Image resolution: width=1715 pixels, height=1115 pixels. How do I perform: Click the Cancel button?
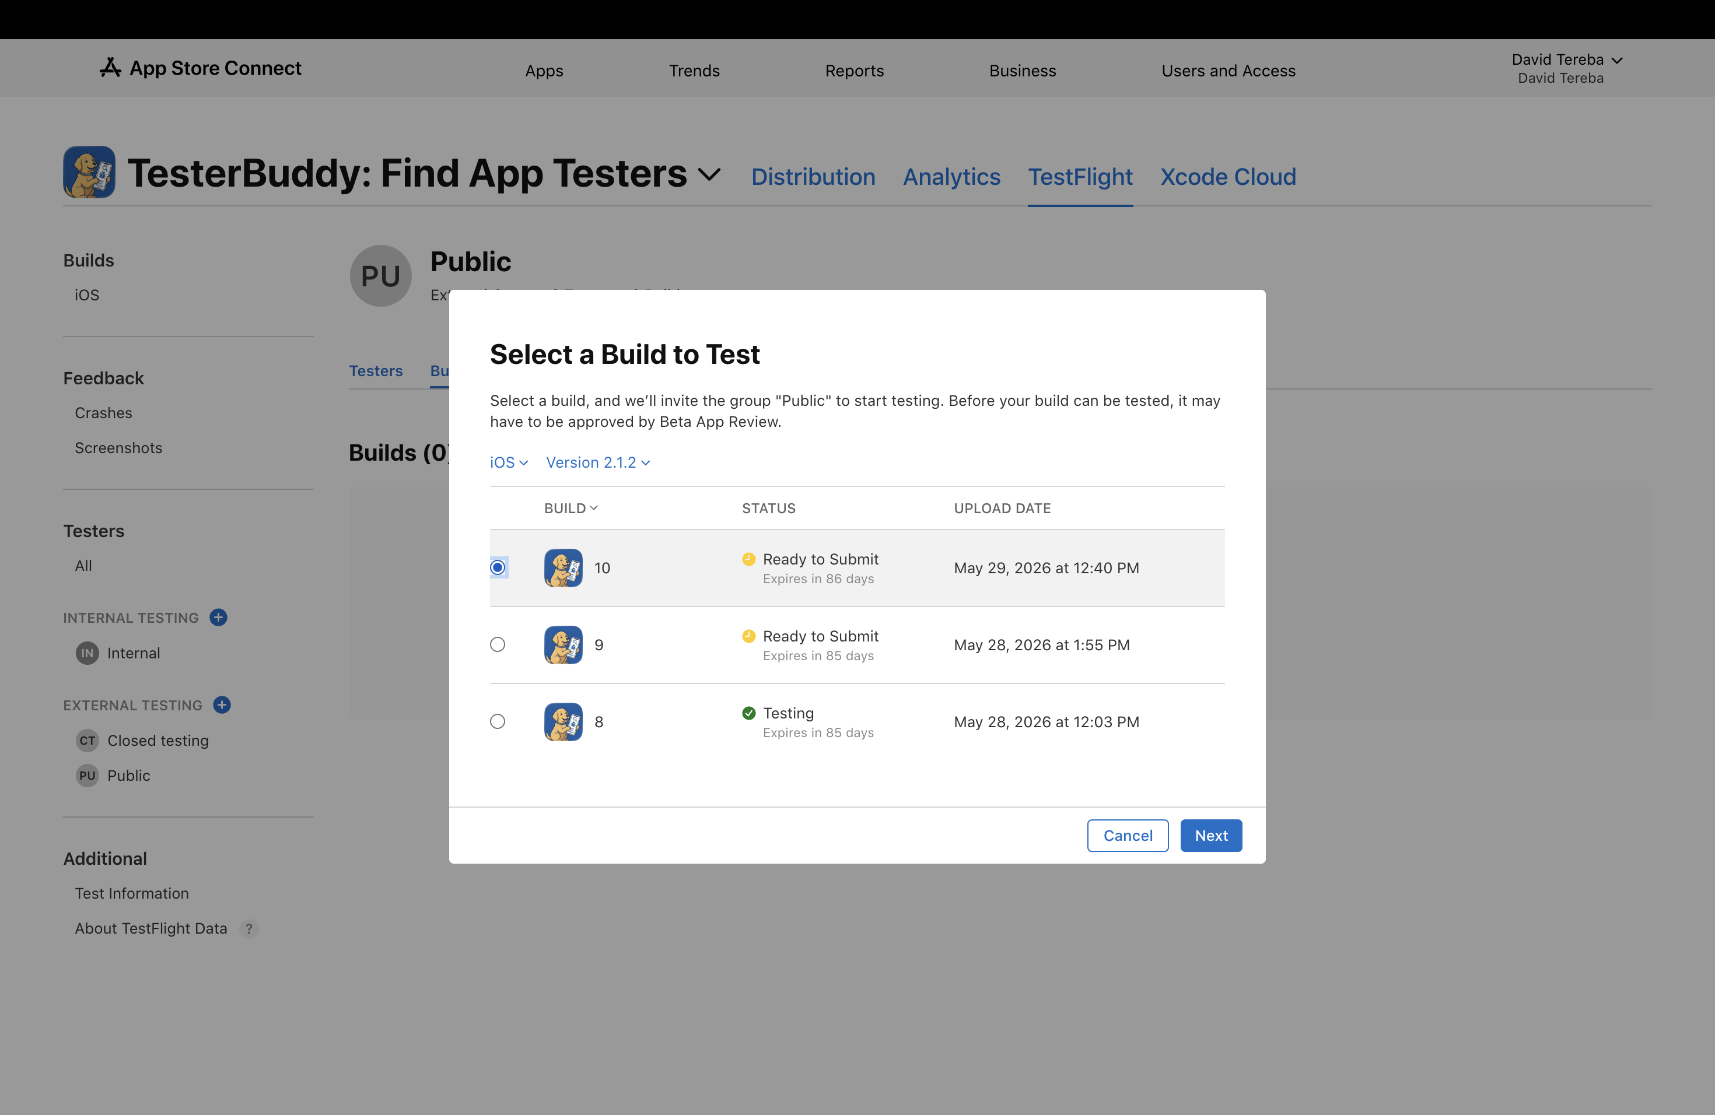[x=1128, y=836]
